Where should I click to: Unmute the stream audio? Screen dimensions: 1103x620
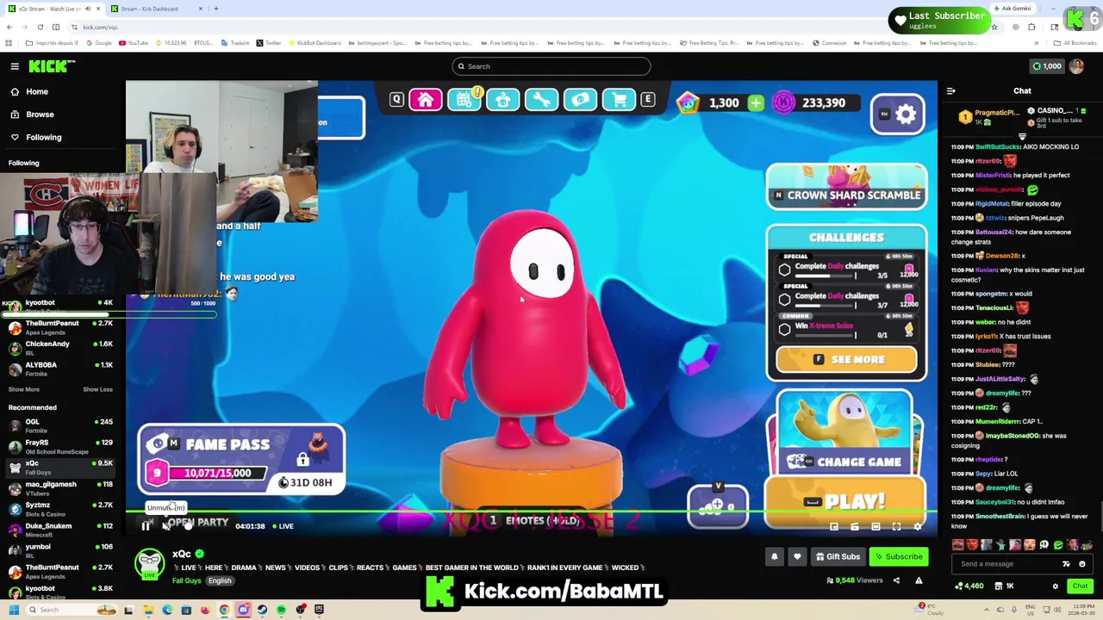[x=166, y=526]
